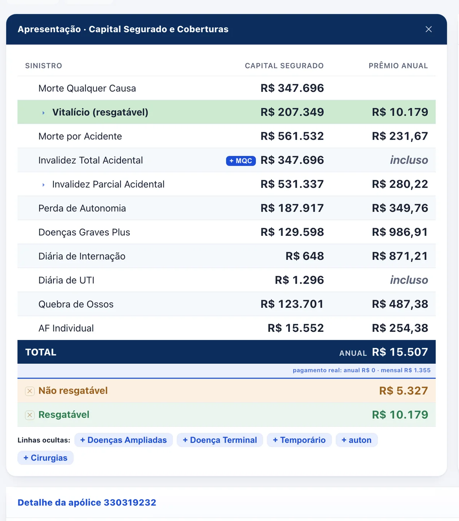Image resolution: width=459 pixels, height=521 pixels.
Task: Click capital value R$ 123.701
Action: pos(292,304)
